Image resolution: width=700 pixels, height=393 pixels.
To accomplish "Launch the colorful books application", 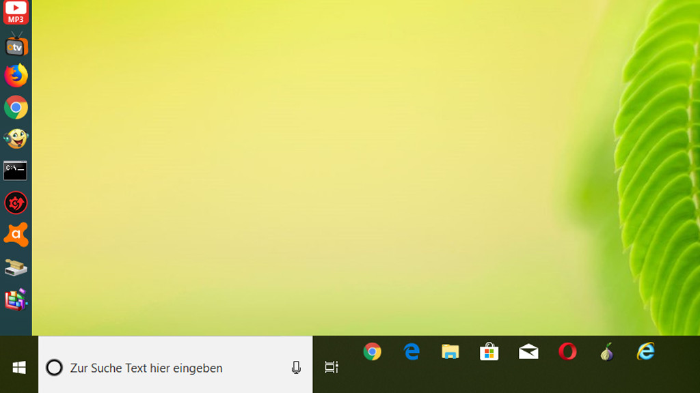I will pyautogui.click(x=15, y=298).
